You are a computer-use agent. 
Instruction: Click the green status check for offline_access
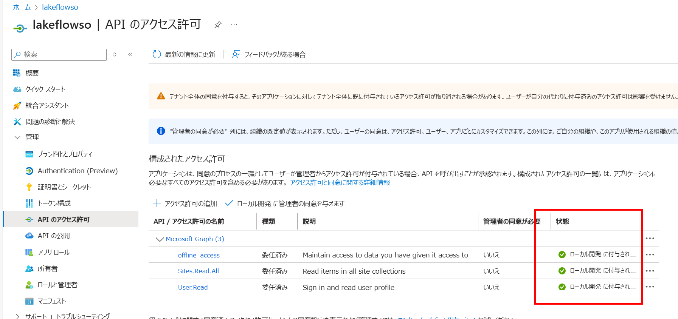[x=562, y=254]
